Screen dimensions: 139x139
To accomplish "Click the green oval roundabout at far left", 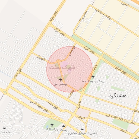I will tap(5, 92).
